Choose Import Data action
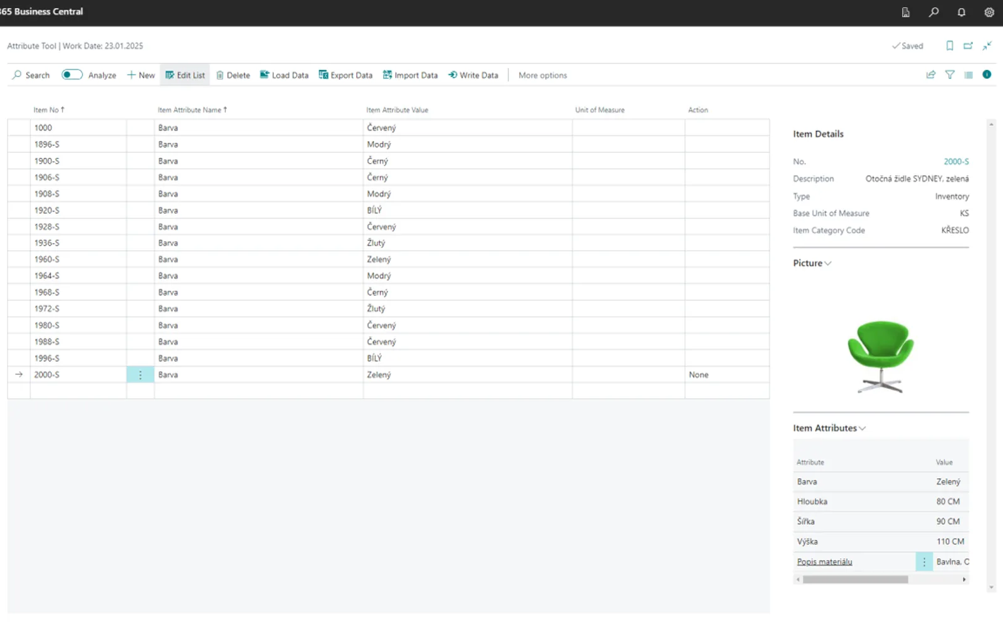The width and height of the screenshot is (1003, 627). click(410, 75)
